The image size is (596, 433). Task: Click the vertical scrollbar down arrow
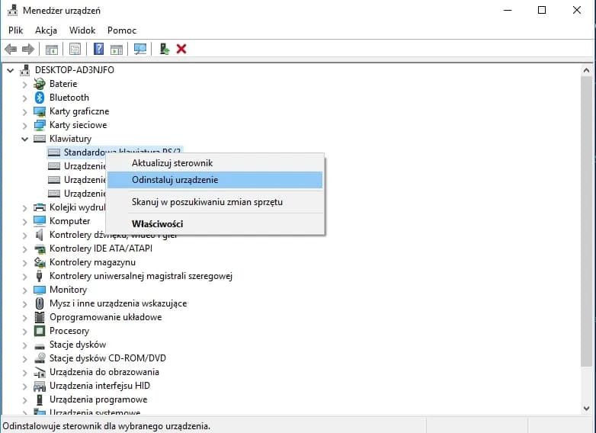pos(586,409)
